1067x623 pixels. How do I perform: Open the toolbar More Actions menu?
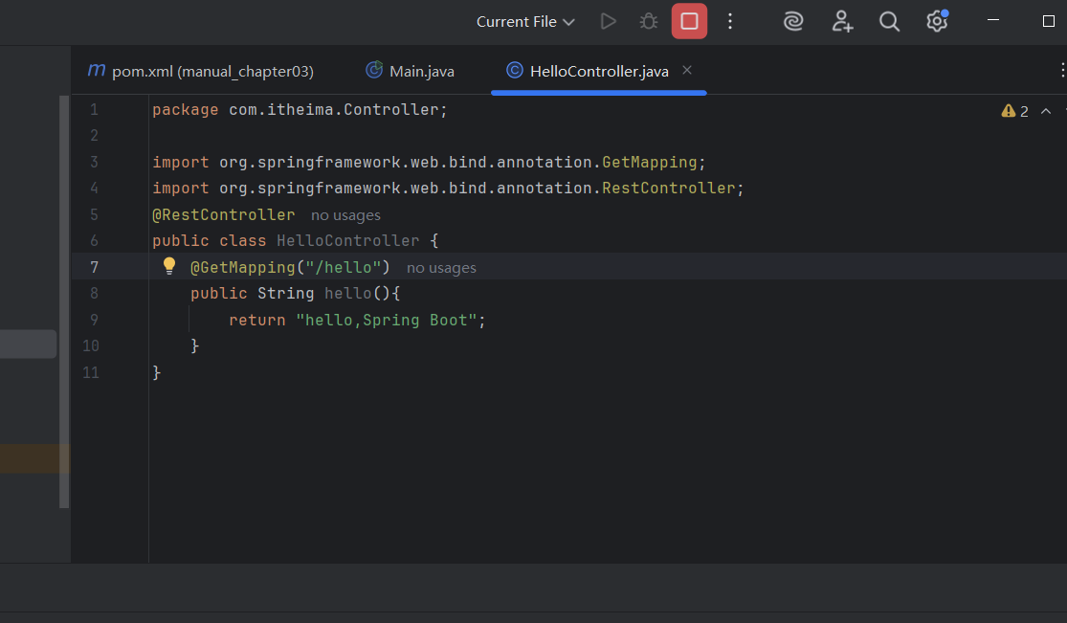730,21
